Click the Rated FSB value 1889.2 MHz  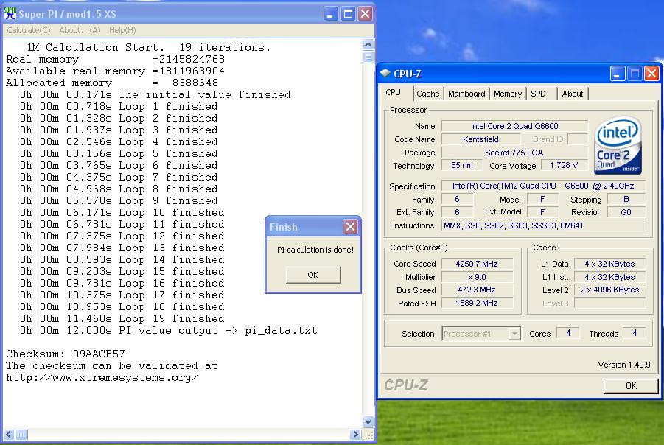477,303
